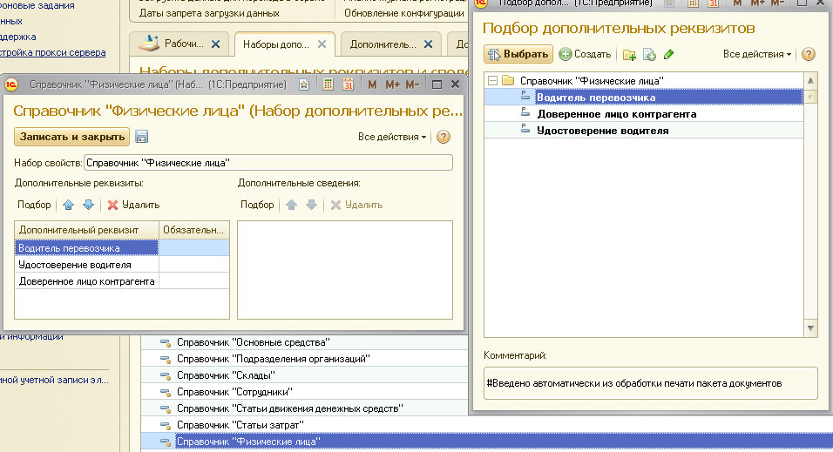833x452 pixels.
Task: Open the Обновление конфигурации link
Action: (403, 13)
